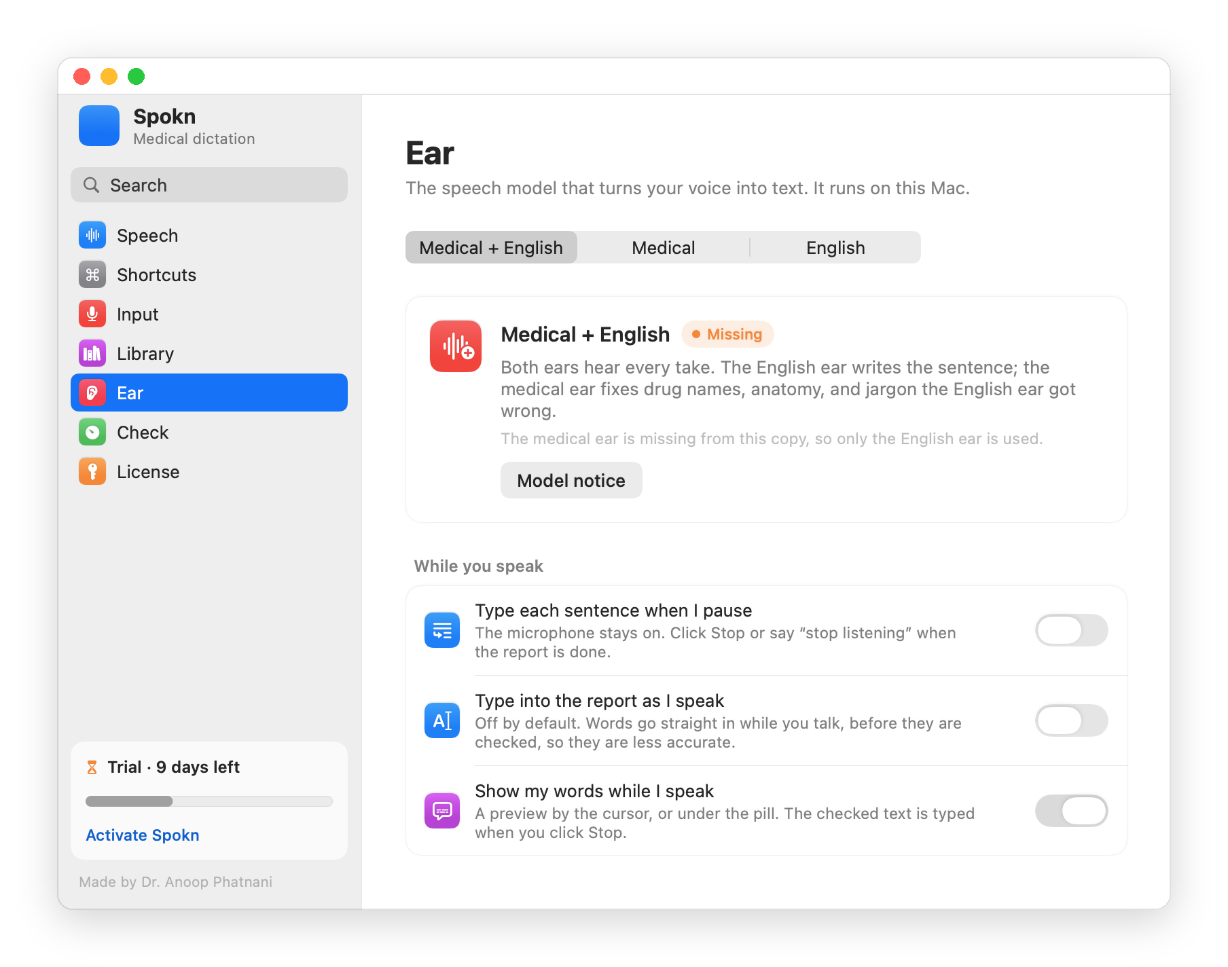
Task: Click the Medical + English card title
Action: [x=585, y=334]
